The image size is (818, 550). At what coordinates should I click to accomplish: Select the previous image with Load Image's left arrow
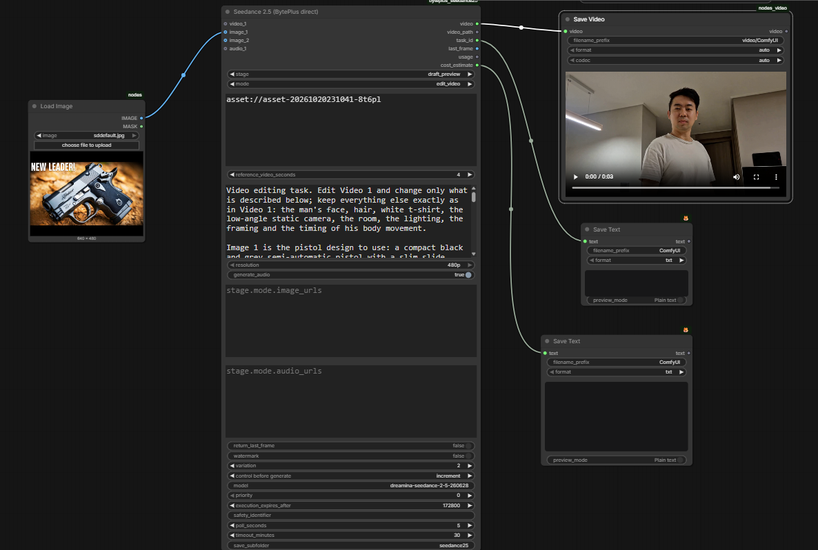(39, 136)
